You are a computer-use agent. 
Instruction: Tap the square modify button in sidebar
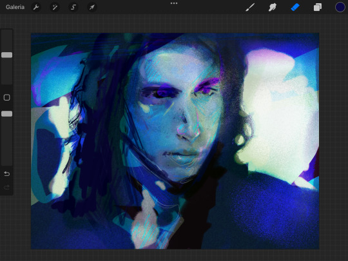[x=7, y=97]
